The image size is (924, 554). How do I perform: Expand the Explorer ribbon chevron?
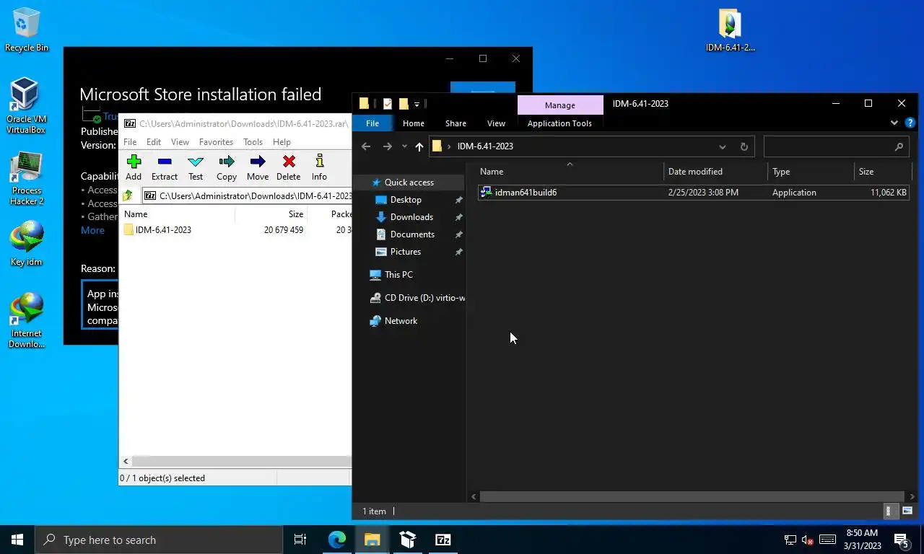point(894,123)
